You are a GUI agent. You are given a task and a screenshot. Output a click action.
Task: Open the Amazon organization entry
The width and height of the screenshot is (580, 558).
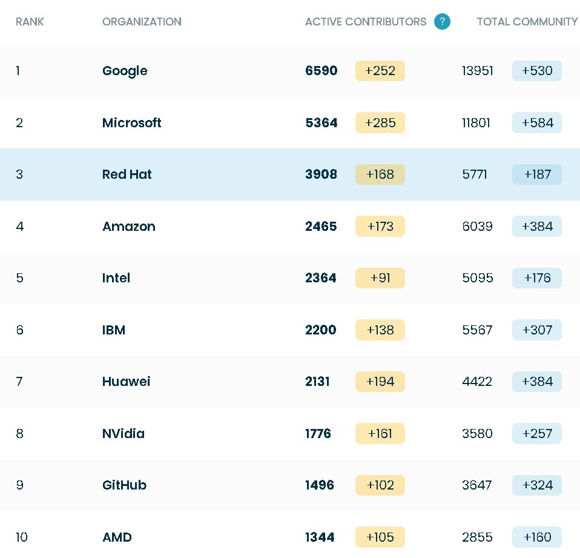pyautogui.click(x=129, y=227)
